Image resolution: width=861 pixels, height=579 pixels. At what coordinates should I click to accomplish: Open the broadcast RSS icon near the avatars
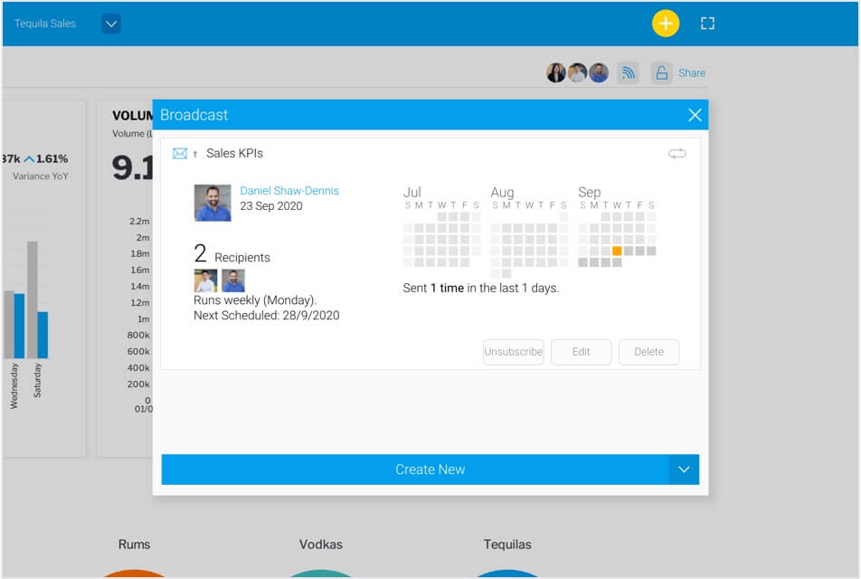[x=628, y=72]
